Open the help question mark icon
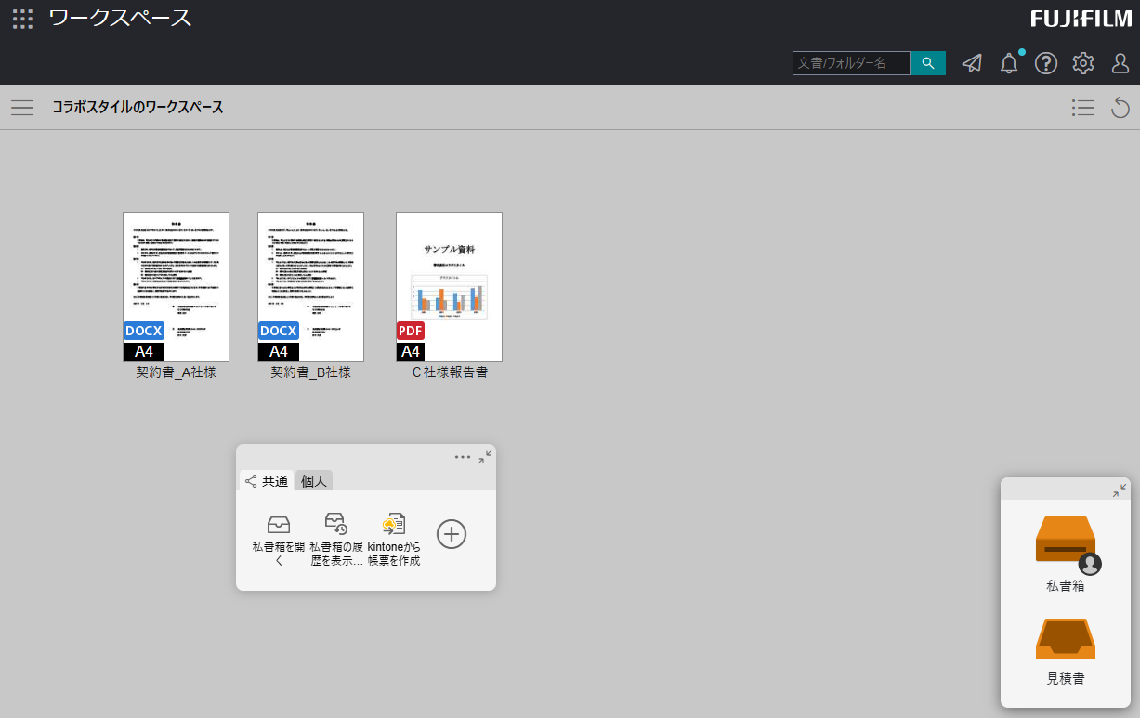Screen dimensions: 1140x718 click(x=1046, y=63)
